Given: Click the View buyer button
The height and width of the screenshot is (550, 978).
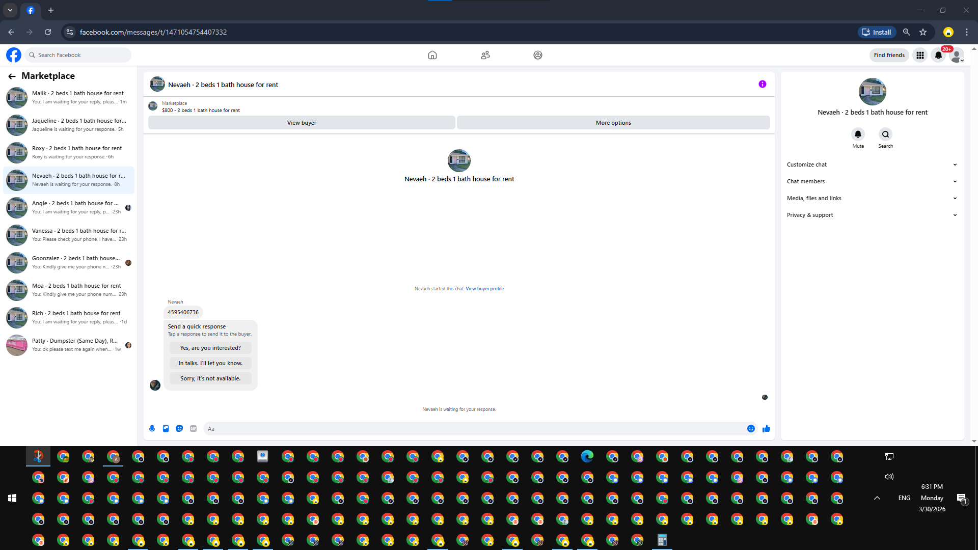Looking at the screenshot, I should click(x=302, y=123).
